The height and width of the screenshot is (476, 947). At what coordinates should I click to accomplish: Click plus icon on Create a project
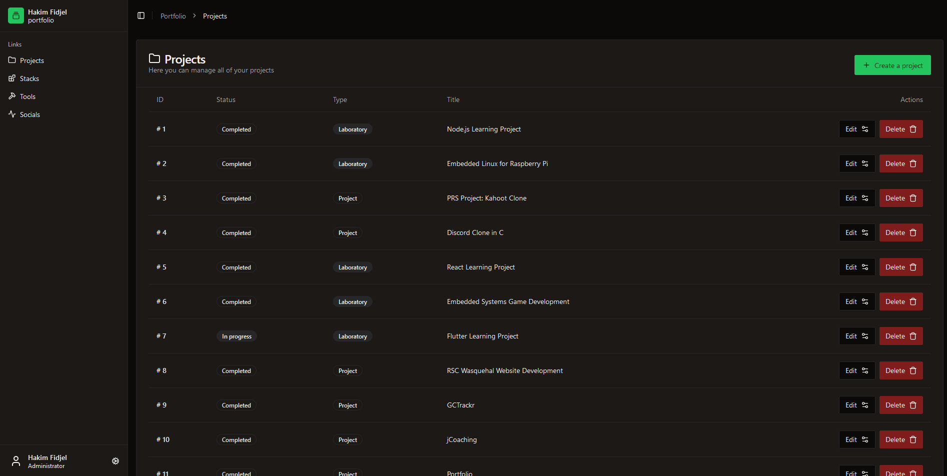[x=866, y=65]
